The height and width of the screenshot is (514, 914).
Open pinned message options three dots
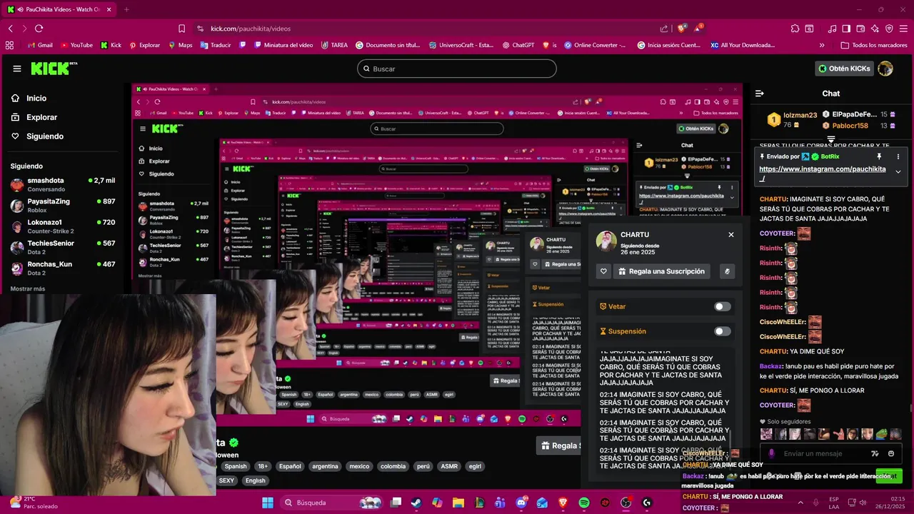pyautogui.click(x=898, y=156)
